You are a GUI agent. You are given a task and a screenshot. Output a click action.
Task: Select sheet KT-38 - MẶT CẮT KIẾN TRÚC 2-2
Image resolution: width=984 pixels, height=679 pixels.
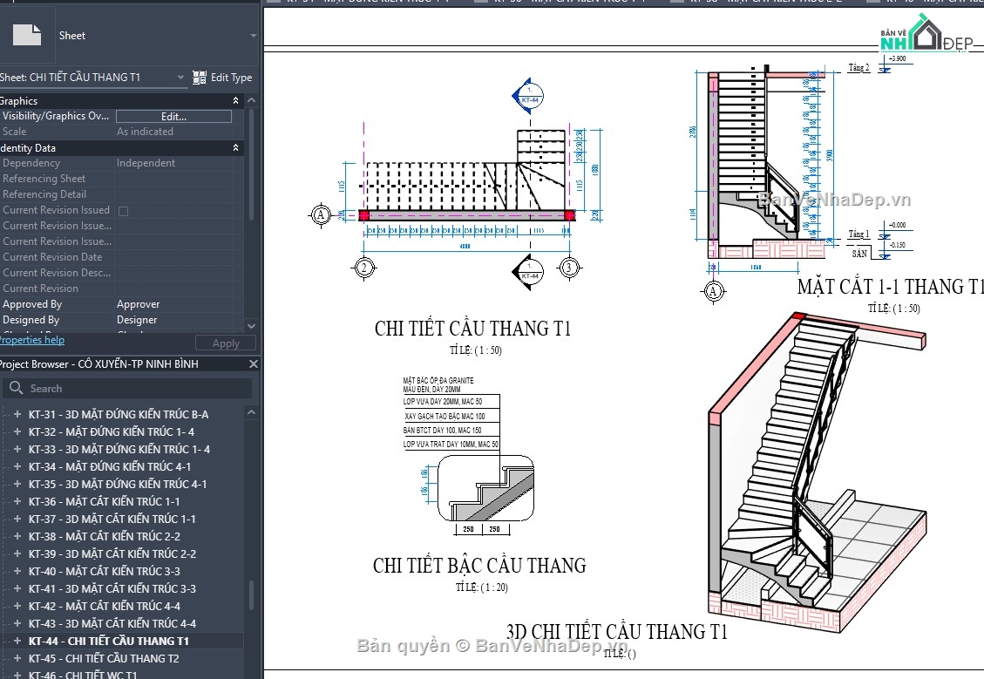104,537
